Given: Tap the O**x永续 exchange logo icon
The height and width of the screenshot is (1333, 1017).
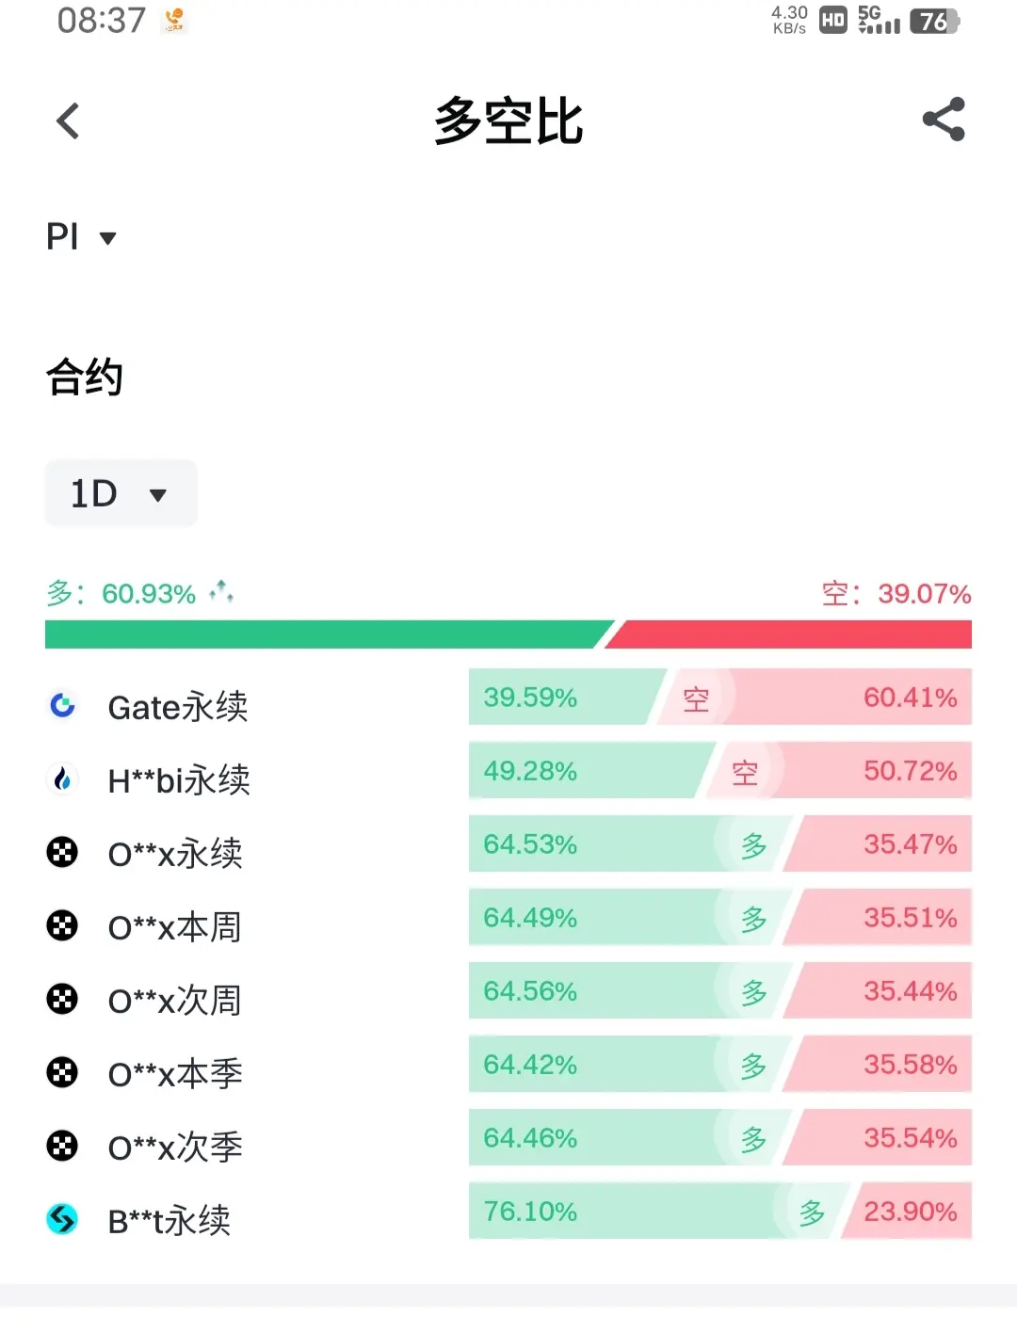Looking at the screenshot, I should (62, 853).
